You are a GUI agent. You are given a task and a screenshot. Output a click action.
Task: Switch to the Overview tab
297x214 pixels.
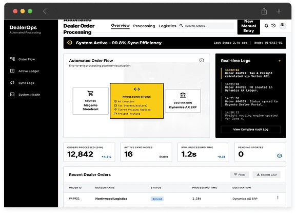point(120,25)
